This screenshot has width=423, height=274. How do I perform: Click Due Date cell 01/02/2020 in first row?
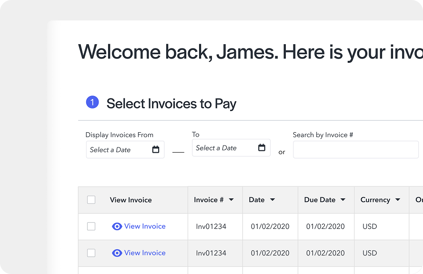tap(325, 226)
